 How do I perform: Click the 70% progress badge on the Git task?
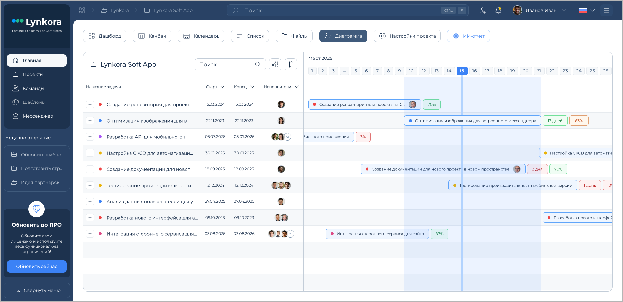coord(432,104)
